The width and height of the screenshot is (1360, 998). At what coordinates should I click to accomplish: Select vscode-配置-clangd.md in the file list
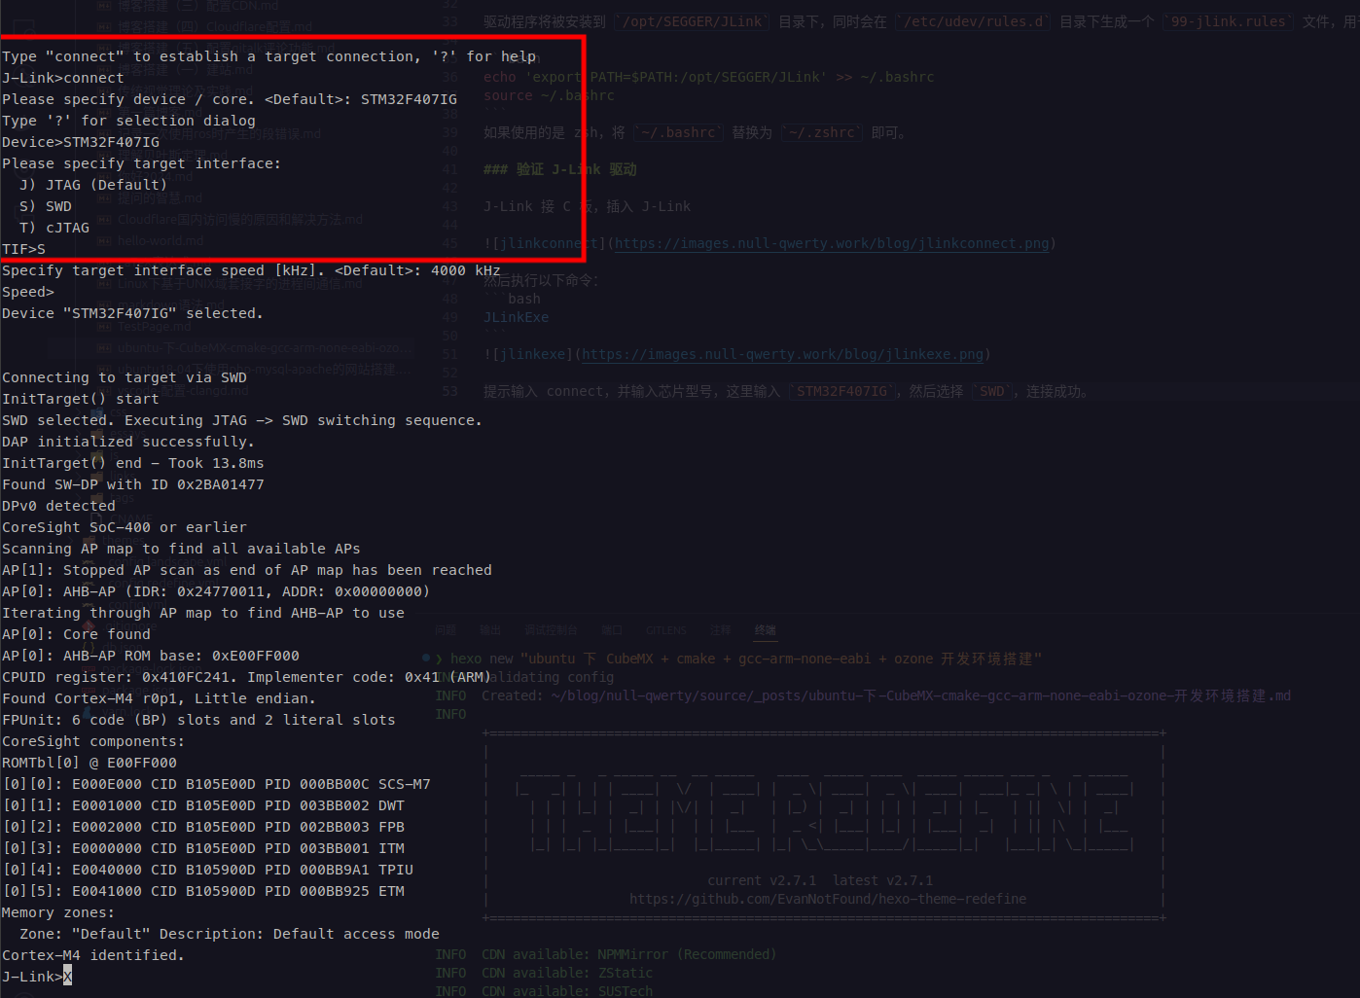pyautogui.click(x=183, y=391)
